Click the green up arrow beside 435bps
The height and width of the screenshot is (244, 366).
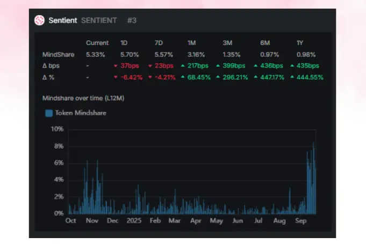coord(292,65)
